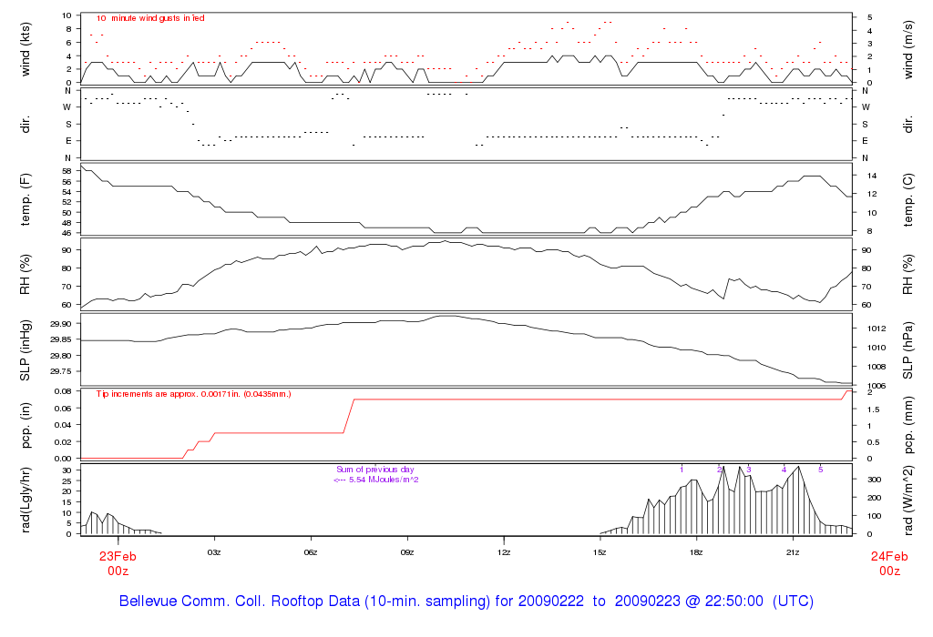Click the 'pcp. (mm)' axis label

(907, 425)
